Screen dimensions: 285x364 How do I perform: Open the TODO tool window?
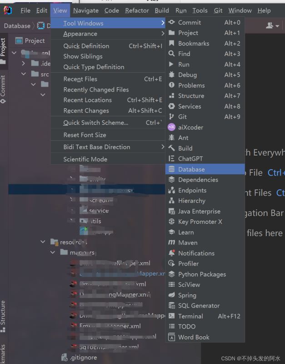(205, 326)
